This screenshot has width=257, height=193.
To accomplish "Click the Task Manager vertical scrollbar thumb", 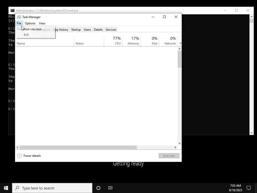I will tap(179, 59).
